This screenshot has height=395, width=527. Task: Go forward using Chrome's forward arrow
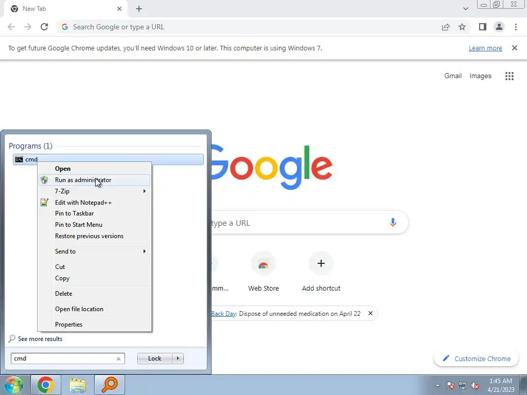[28, 27]
